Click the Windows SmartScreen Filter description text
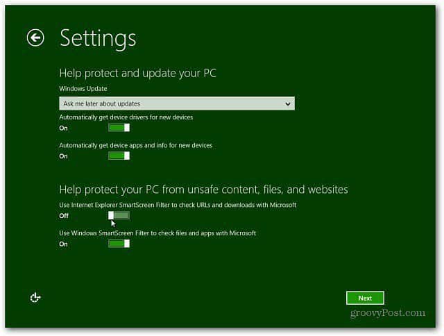Viewport: 444px width, 336px height. point(157,233)
